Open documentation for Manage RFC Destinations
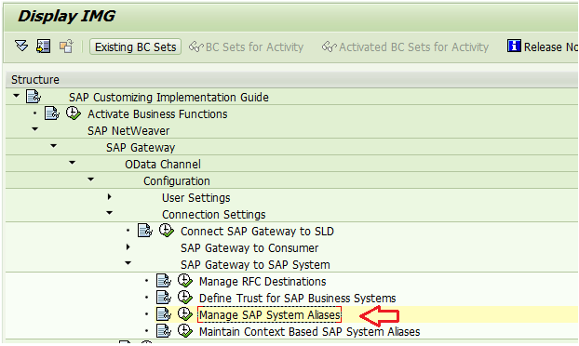This screenshot has height=346, width=579. click(x=164, y=281)
